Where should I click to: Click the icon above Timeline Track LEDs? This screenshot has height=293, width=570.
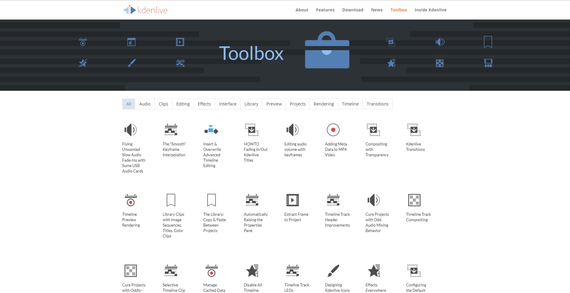point(293,271)
